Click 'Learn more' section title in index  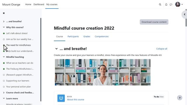pyautogui.click(x=12, y=99)
